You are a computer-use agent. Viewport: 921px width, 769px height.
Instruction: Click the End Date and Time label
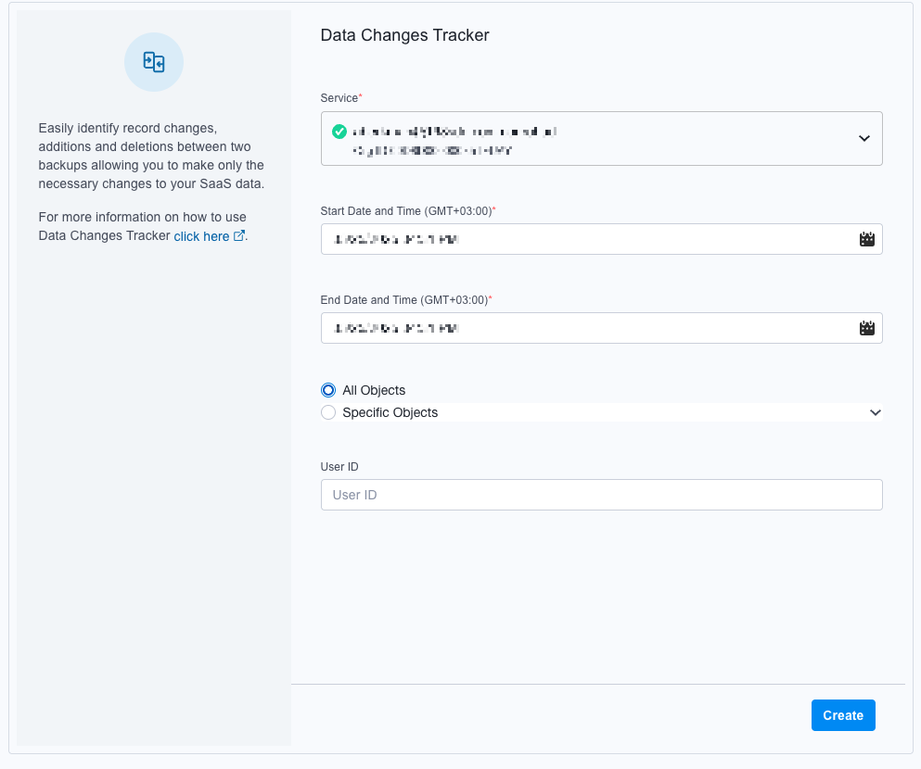pos(406,300)
